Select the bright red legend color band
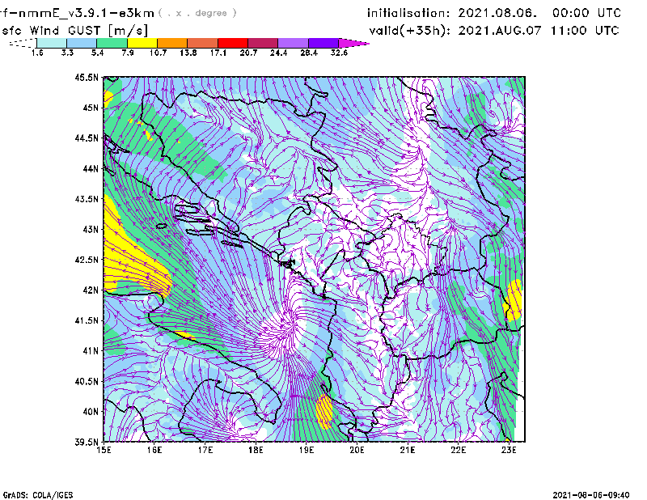 click(x=233, y=42)
